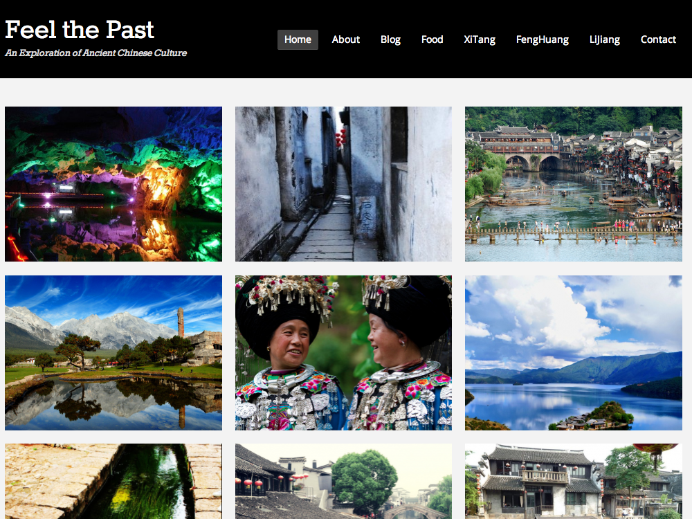Viewport: 692px width, 519px height.
Task: Open the snow mountain reflection photo
Action: pyautogui.click(x=113, y=353)
